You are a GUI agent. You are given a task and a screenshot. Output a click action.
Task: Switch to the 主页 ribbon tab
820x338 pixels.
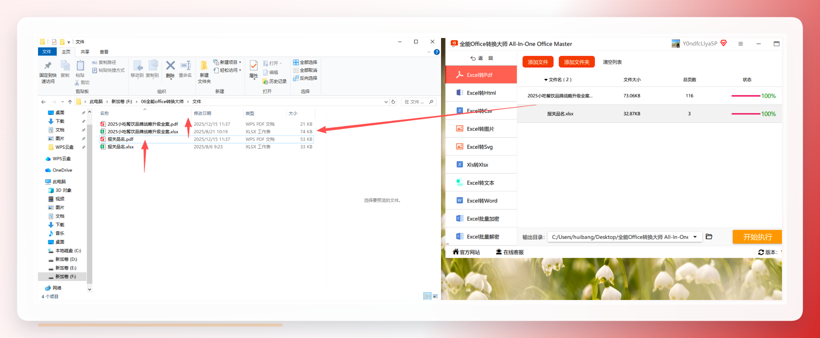pos(66,52)
